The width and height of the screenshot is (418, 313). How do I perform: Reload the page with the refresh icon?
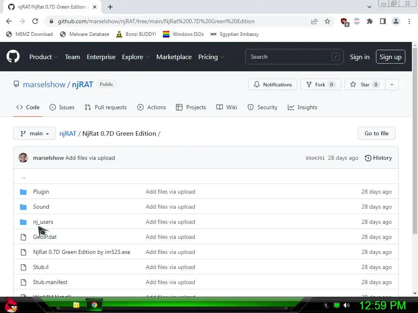coord(35,21)
